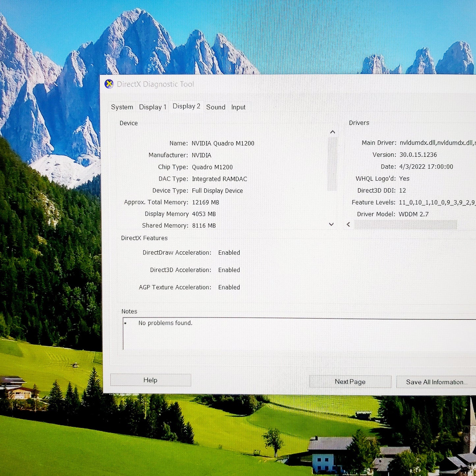Screen dimensions: 476x476
Task: Go to the Sound tab
Action: point(216,107)
